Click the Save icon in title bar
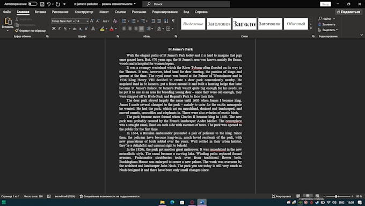 point(42,4)
